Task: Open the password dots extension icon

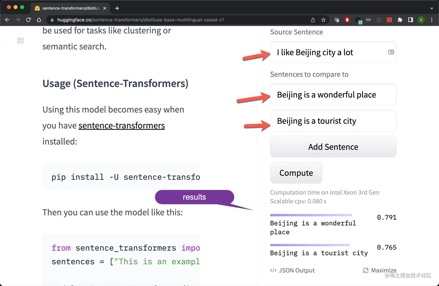Action: pyautogui.click(x=368, y=20)
